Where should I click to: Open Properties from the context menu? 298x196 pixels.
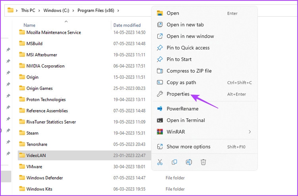(205, 94)
